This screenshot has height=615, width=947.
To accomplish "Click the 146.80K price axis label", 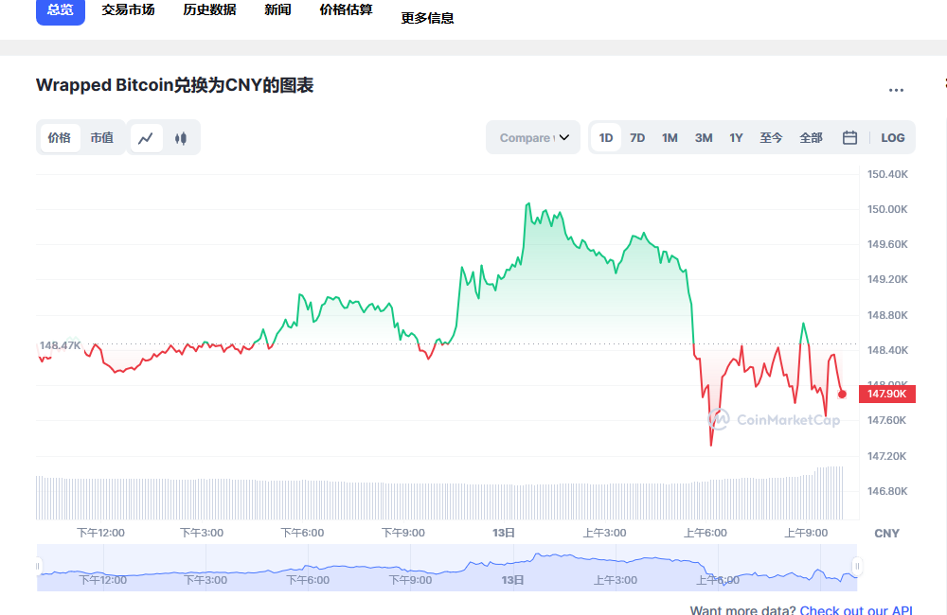I will click(x=887, y=491).
